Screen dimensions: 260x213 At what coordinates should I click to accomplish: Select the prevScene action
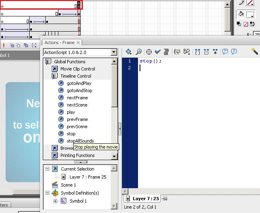click(x=77, y=127)
